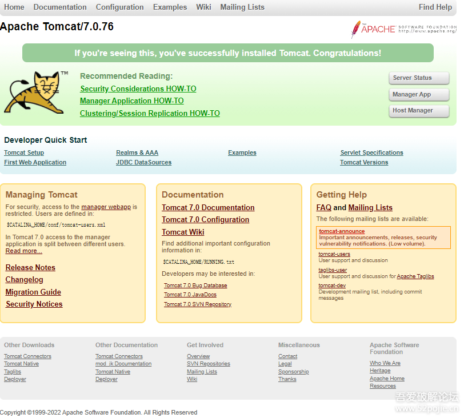Select Examples in the top navigation bar
Screen dimensions: 464x418
170,7
